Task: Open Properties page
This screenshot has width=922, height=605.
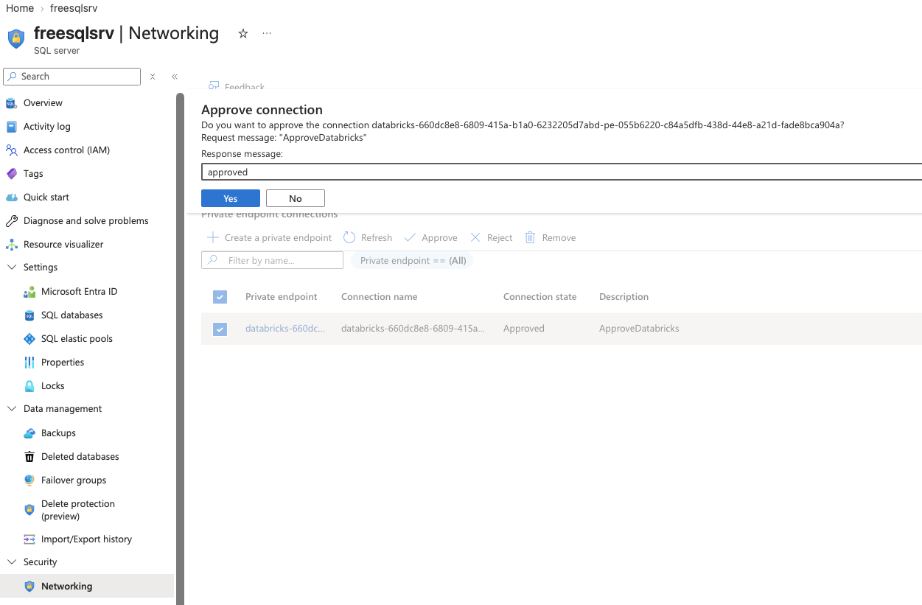Action: click(63, 363)
